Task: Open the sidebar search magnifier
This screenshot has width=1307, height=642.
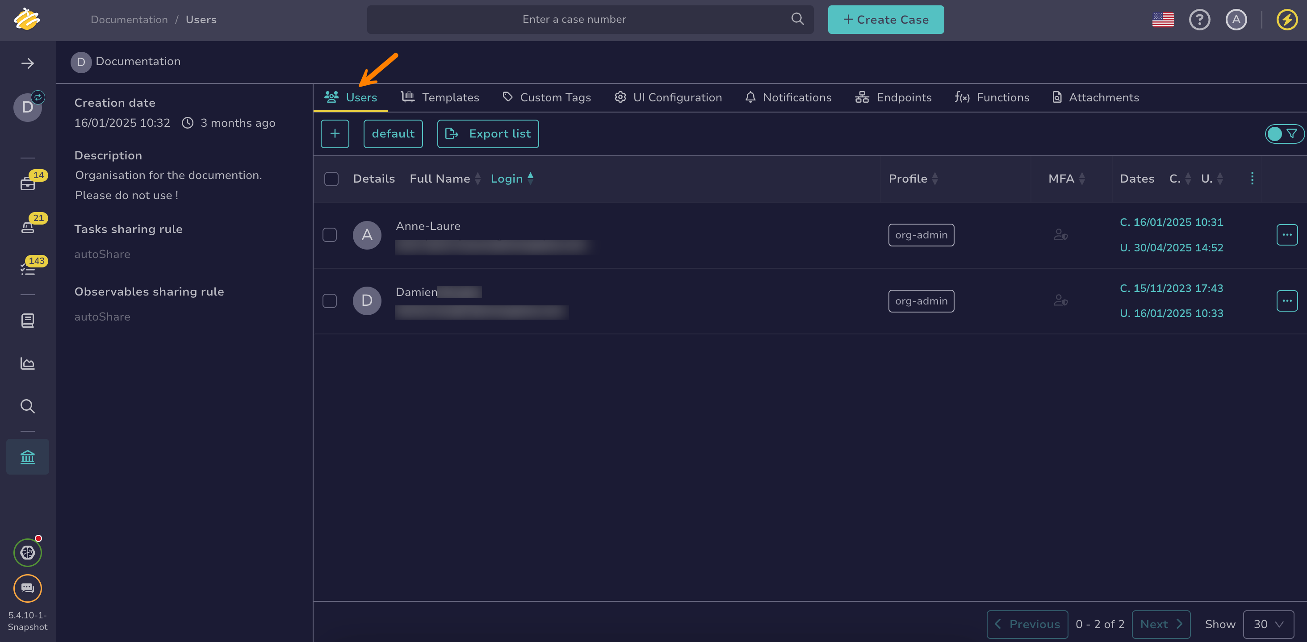Action: pos(27,406)
